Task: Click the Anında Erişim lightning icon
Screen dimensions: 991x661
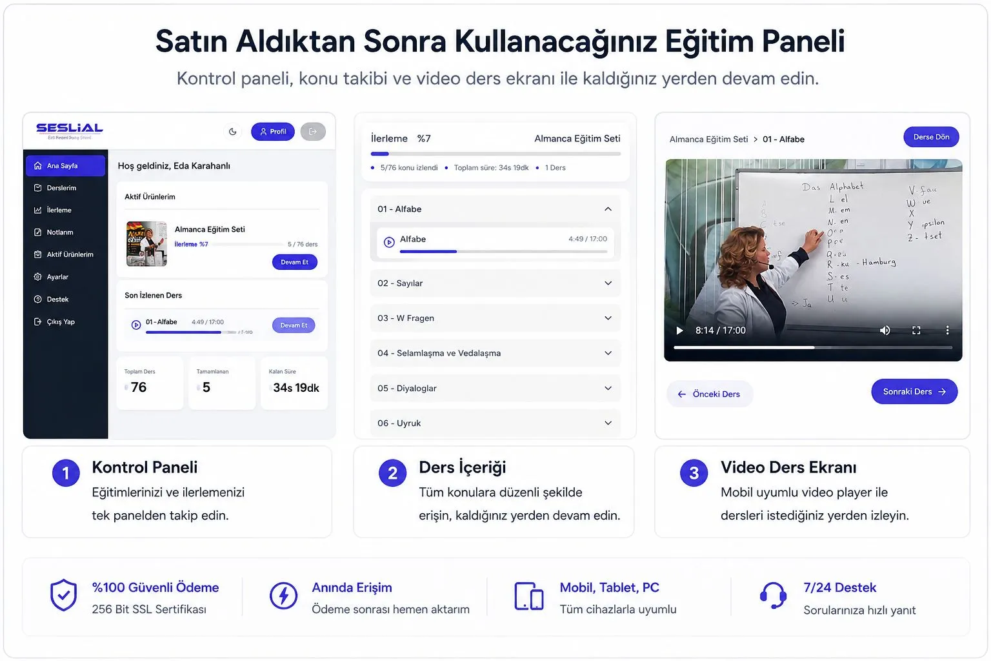Action: 283,596
